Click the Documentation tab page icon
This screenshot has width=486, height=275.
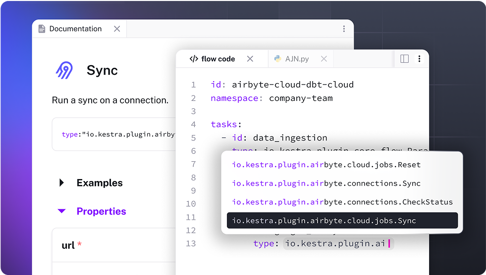42,29
